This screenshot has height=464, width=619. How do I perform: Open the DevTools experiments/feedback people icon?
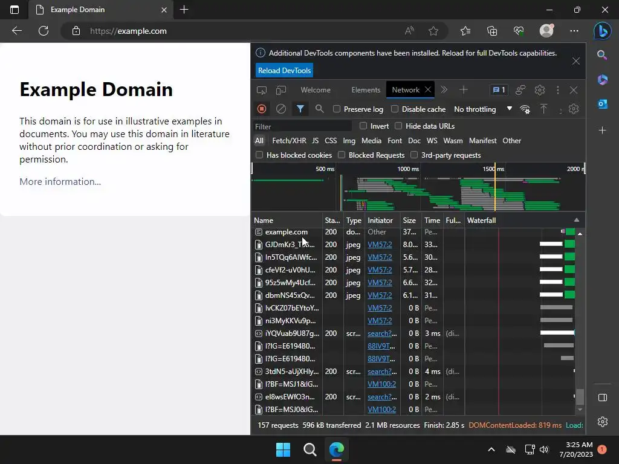point(520,90)
